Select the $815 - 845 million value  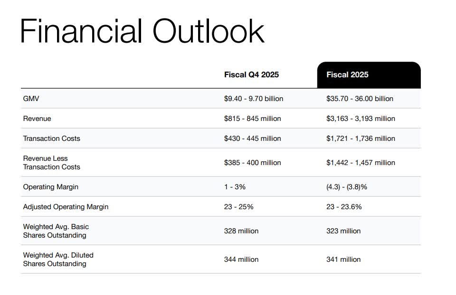pyautogui.click(x=252, y=119)
